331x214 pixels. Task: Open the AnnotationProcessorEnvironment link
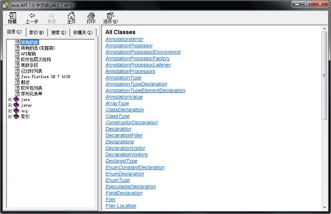[x=143, y=52]
